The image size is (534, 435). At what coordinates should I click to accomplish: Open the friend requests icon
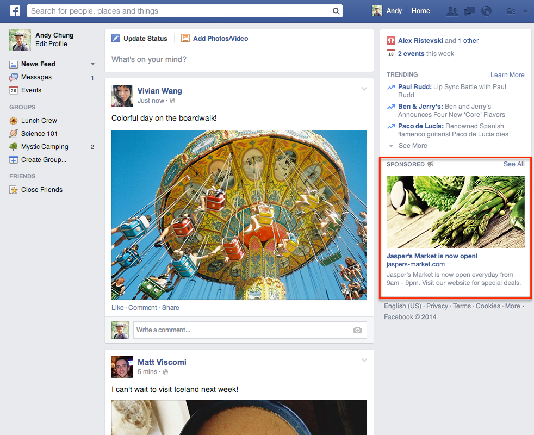click(x=452, y=11)
